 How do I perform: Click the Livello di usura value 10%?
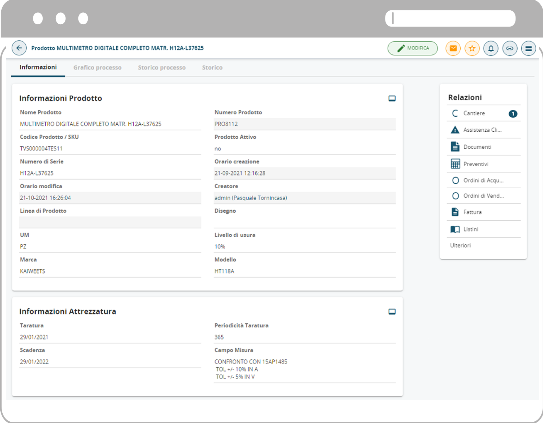[x=220, y=247]
